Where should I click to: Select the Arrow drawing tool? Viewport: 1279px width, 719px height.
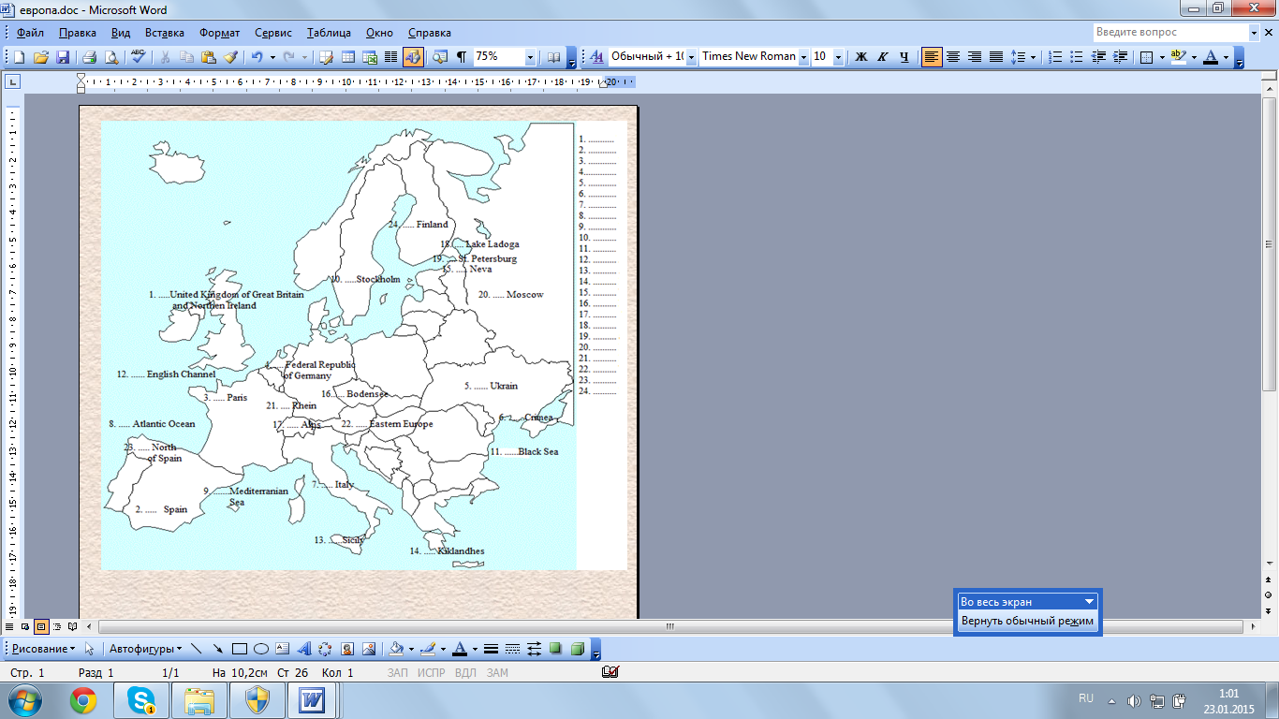[x=218, y=648]
